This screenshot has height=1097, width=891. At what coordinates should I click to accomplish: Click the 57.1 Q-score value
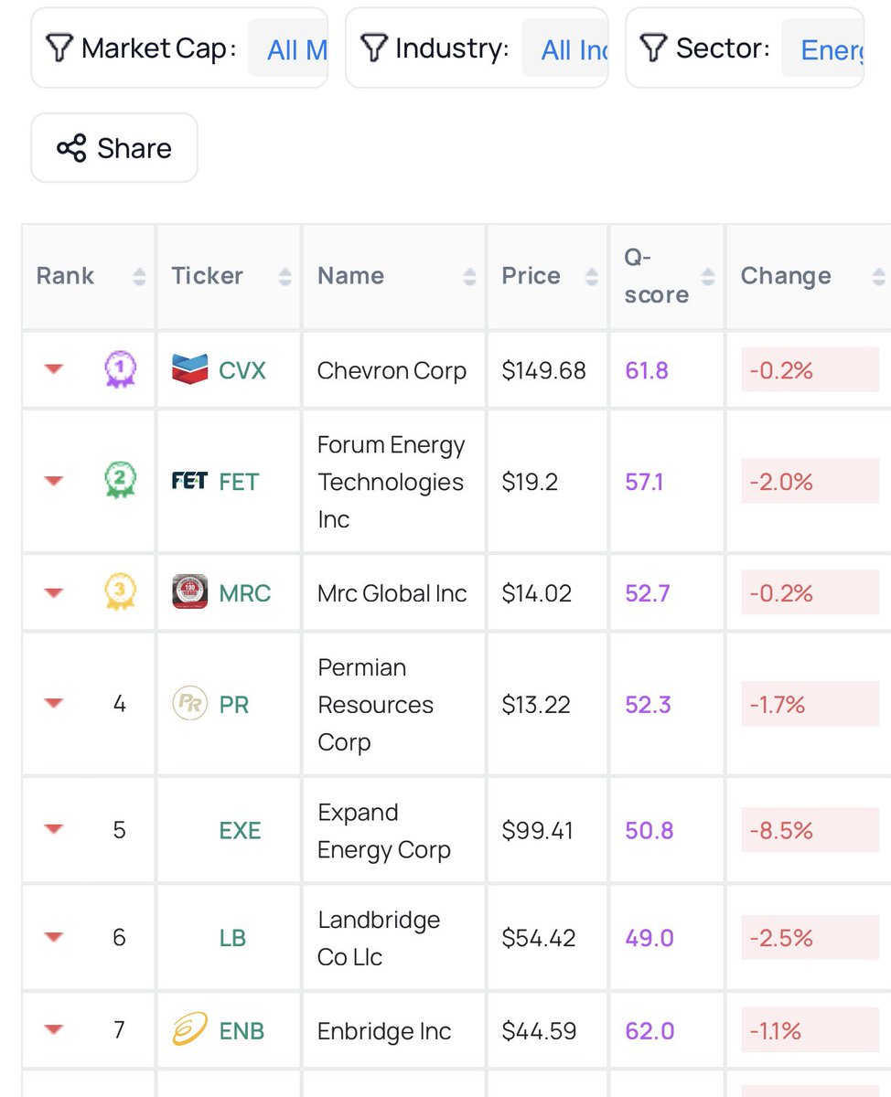645,482
